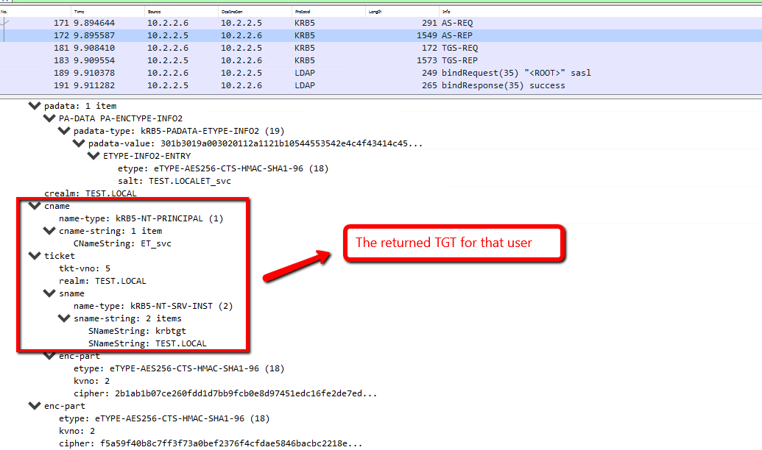
Task: Collapse sname-string: 2 items arrow
Action: pyautogui.click(x=64, y=318)
